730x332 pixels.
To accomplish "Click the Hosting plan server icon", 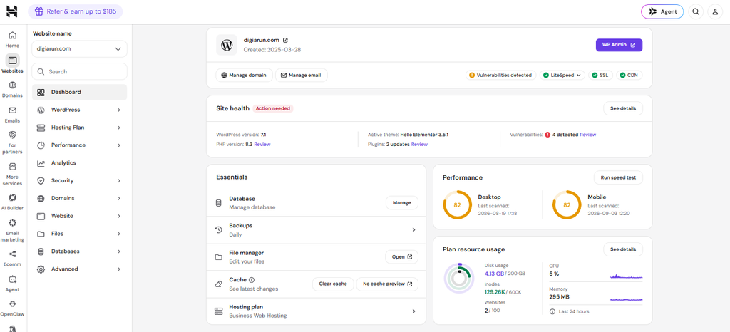I will coord(218,311).
